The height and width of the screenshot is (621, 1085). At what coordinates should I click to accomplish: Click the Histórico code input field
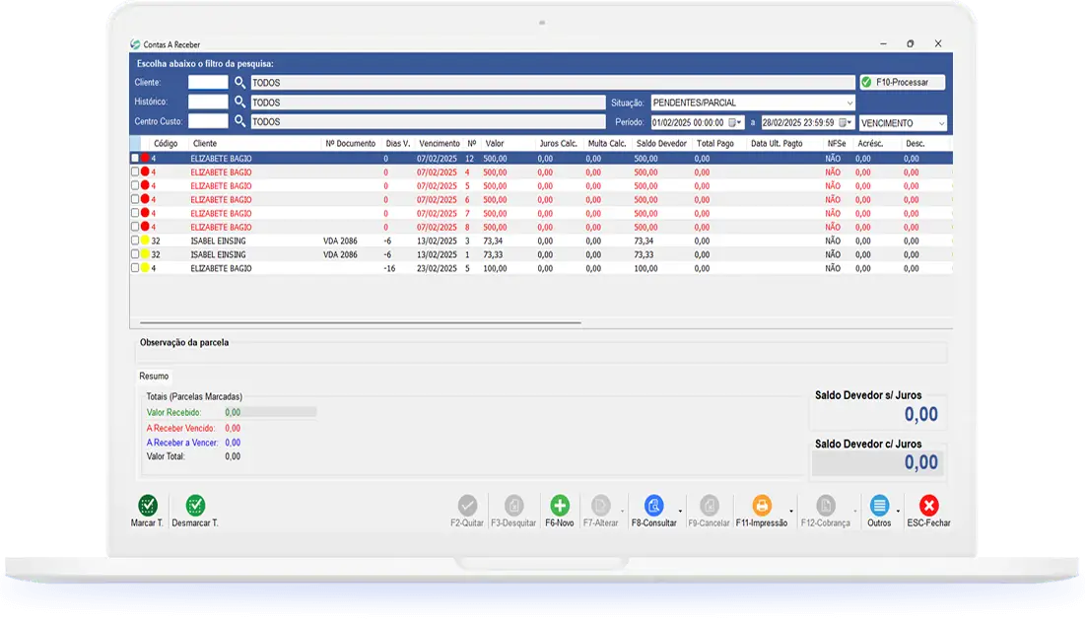click(208, 103)
